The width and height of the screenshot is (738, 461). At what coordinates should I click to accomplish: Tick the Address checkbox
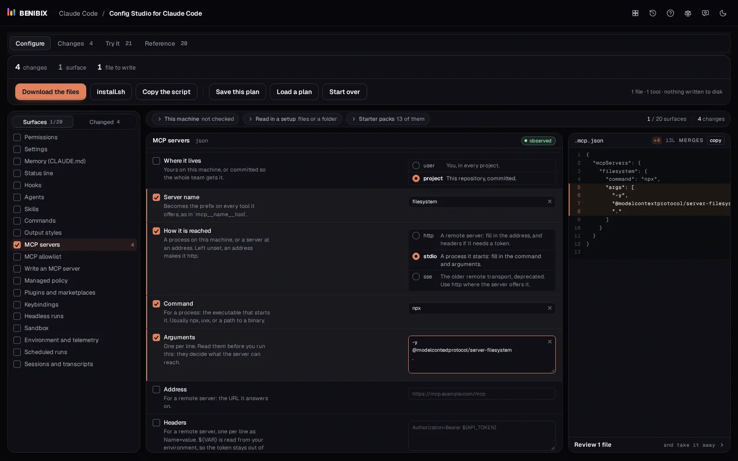click(156, 390)
